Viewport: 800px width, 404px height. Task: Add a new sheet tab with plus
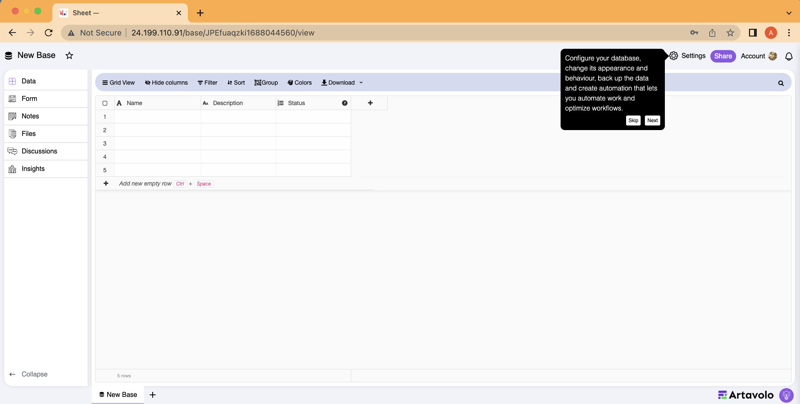point(153,395)
